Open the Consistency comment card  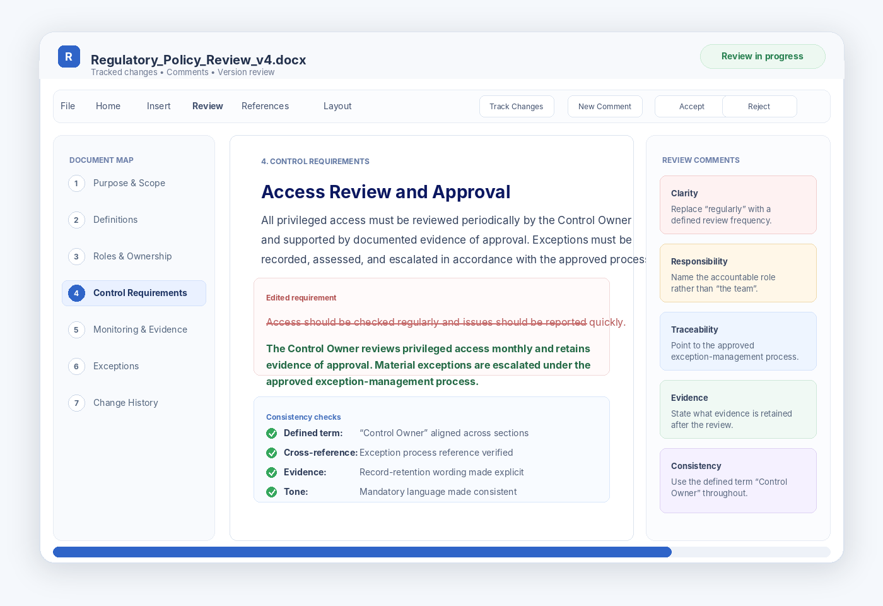tap(738, 481)
